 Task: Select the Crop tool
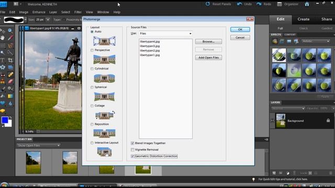coord(10,60)
